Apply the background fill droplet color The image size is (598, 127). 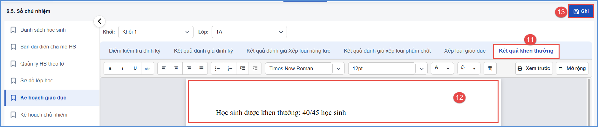pyautogui.click(x=463, y=68)
